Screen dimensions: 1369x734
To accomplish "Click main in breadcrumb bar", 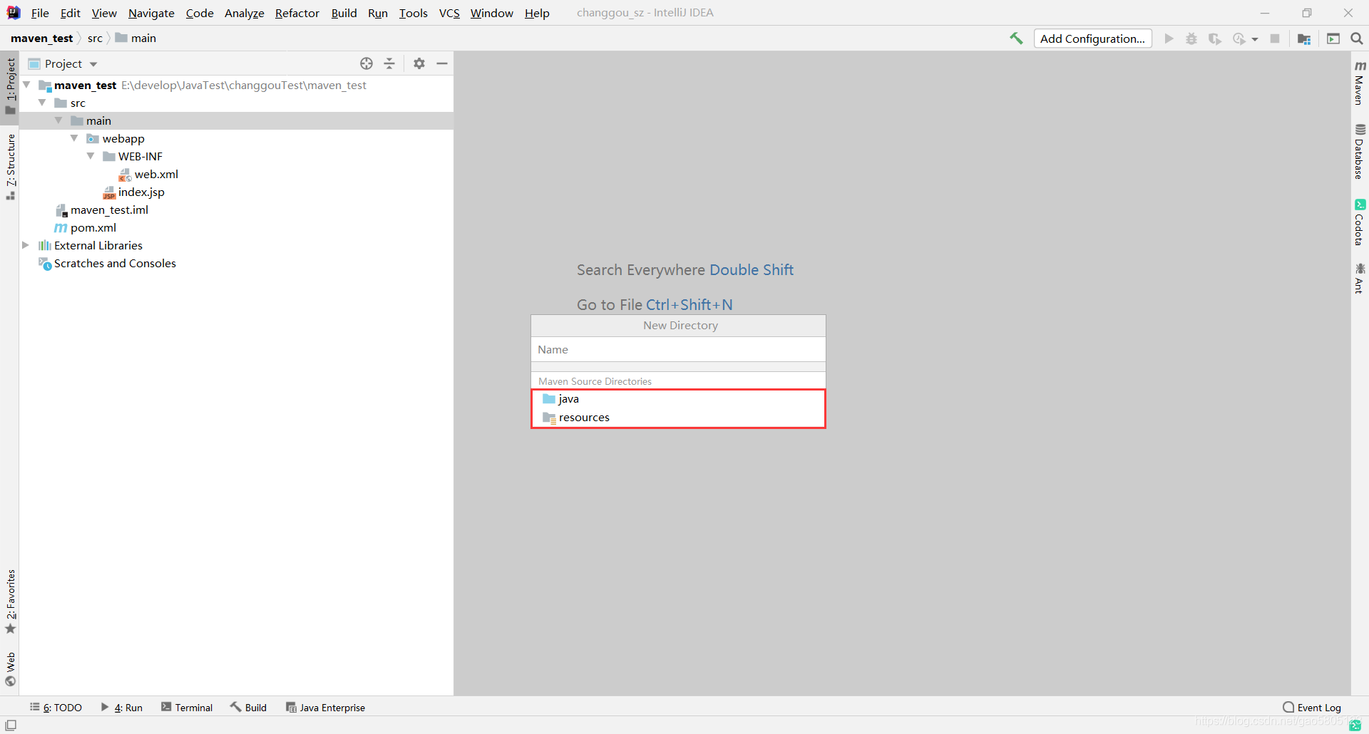I will point(135,38).
